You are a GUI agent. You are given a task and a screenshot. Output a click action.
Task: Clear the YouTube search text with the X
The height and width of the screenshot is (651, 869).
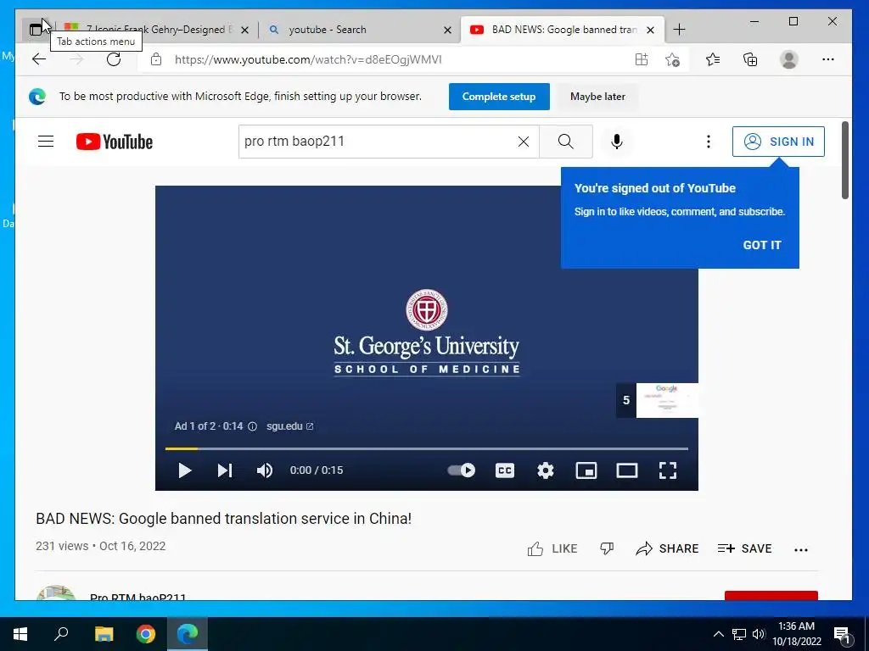523,142
